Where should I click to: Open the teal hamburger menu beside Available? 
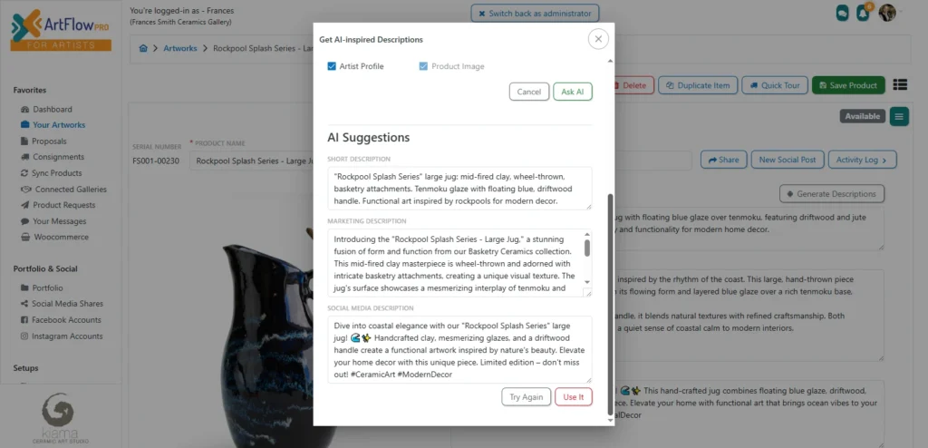899,116
